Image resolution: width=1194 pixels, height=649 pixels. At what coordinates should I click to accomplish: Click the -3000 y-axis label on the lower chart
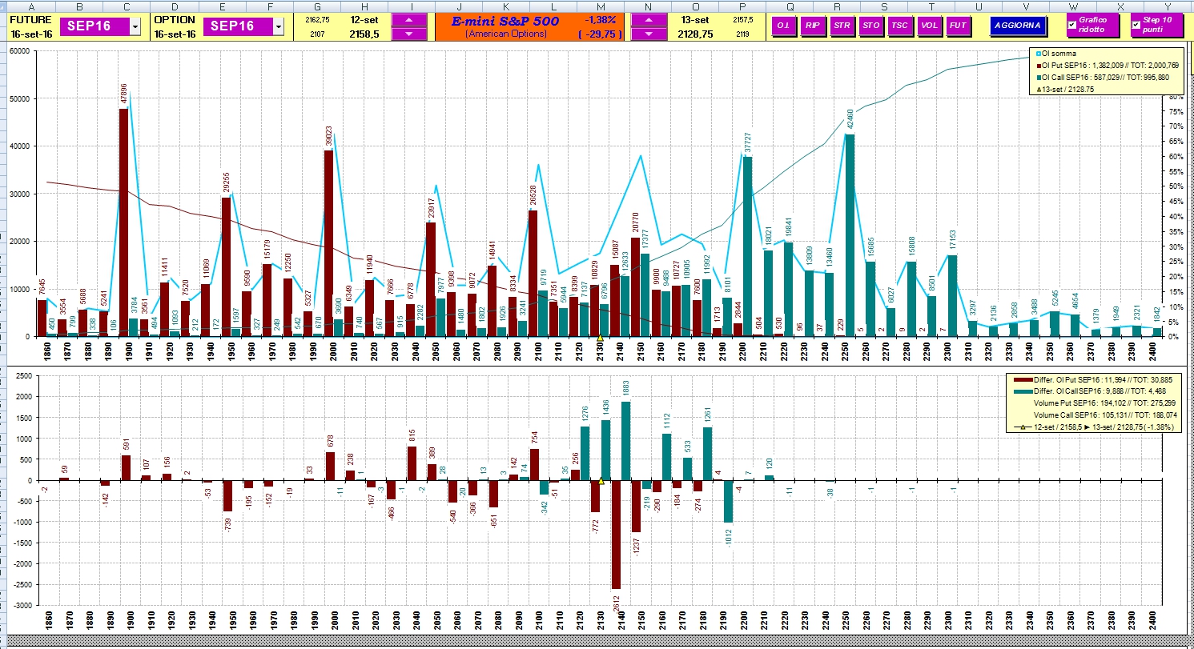22,606
